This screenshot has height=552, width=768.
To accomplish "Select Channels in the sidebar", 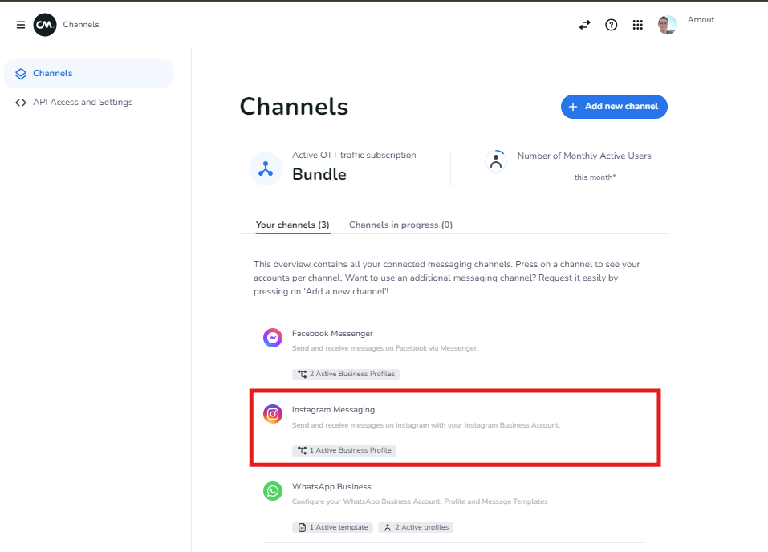I will [x=53, y=74].
